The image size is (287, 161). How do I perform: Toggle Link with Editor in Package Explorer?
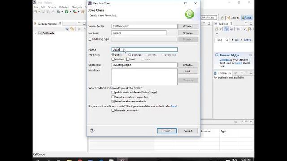pos(72,29)
